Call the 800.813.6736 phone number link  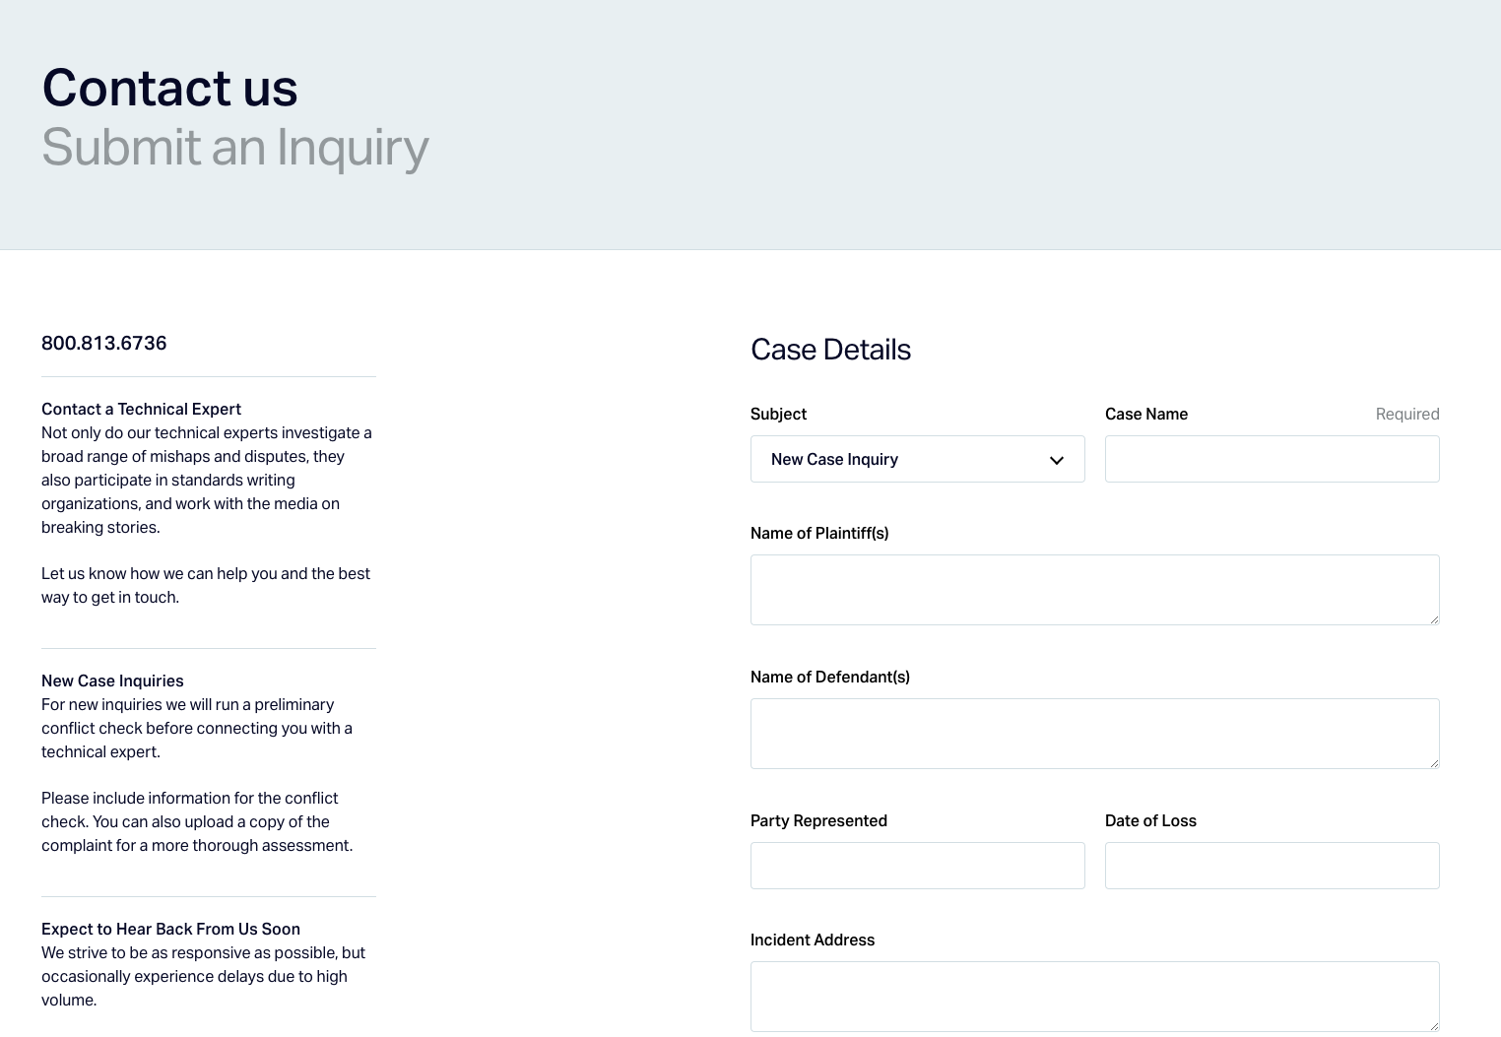(x=104, y=343)
